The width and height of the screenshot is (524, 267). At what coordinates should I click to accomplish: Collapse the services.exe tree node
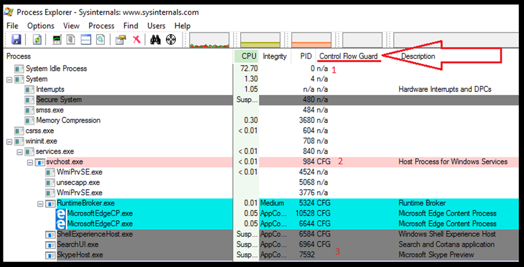click(x=20, y=152)
